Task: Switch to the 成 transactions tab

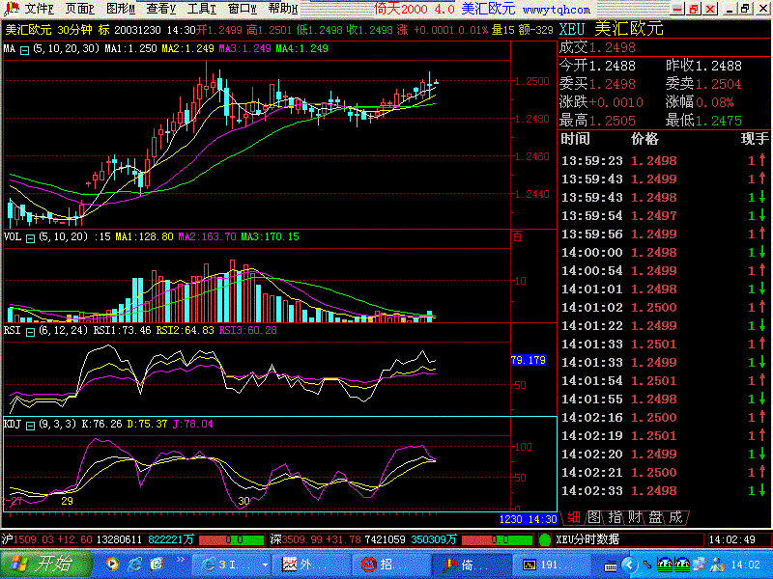Action: 675,517
